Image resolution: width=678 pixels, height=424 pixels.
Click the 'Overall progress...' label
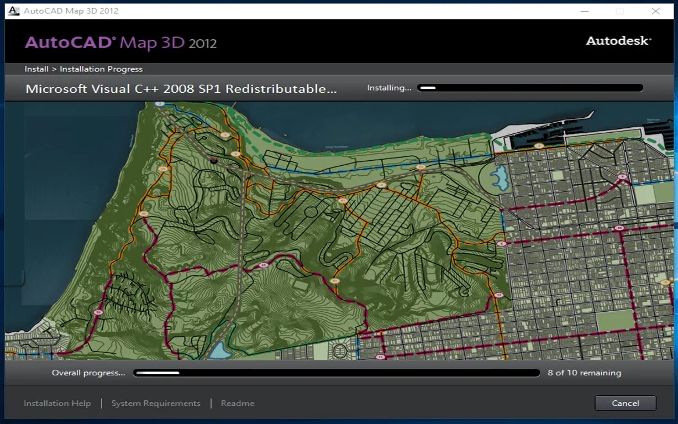pyautogui.click(x=88, y=373)
